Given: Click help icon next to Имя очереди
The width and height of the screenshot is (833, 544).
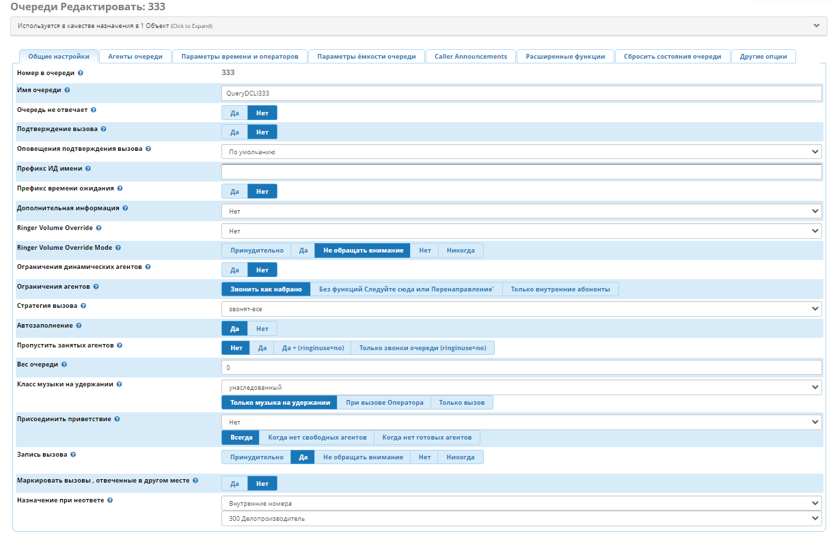Looking at the screenshot, I should (67, 90).
